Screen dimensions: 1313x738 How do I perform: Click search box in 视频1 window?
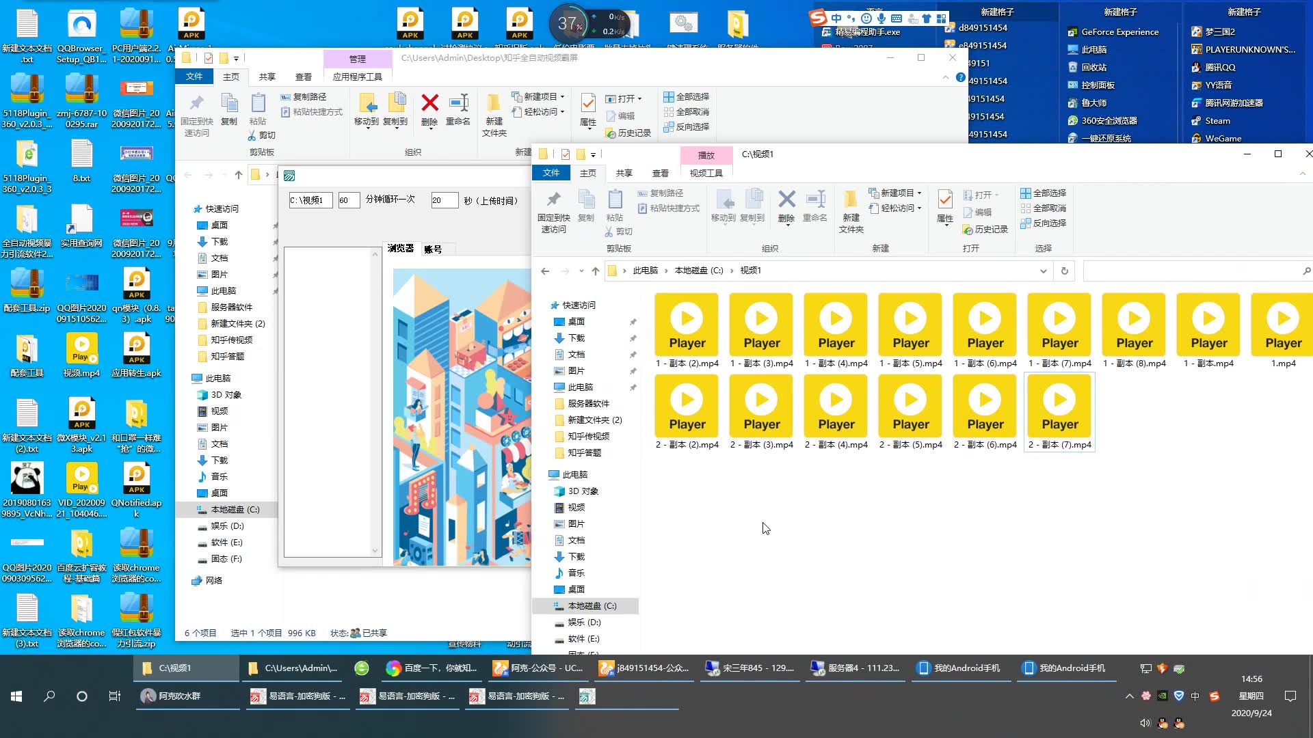pyautogui.click(x=1197, y=271)
